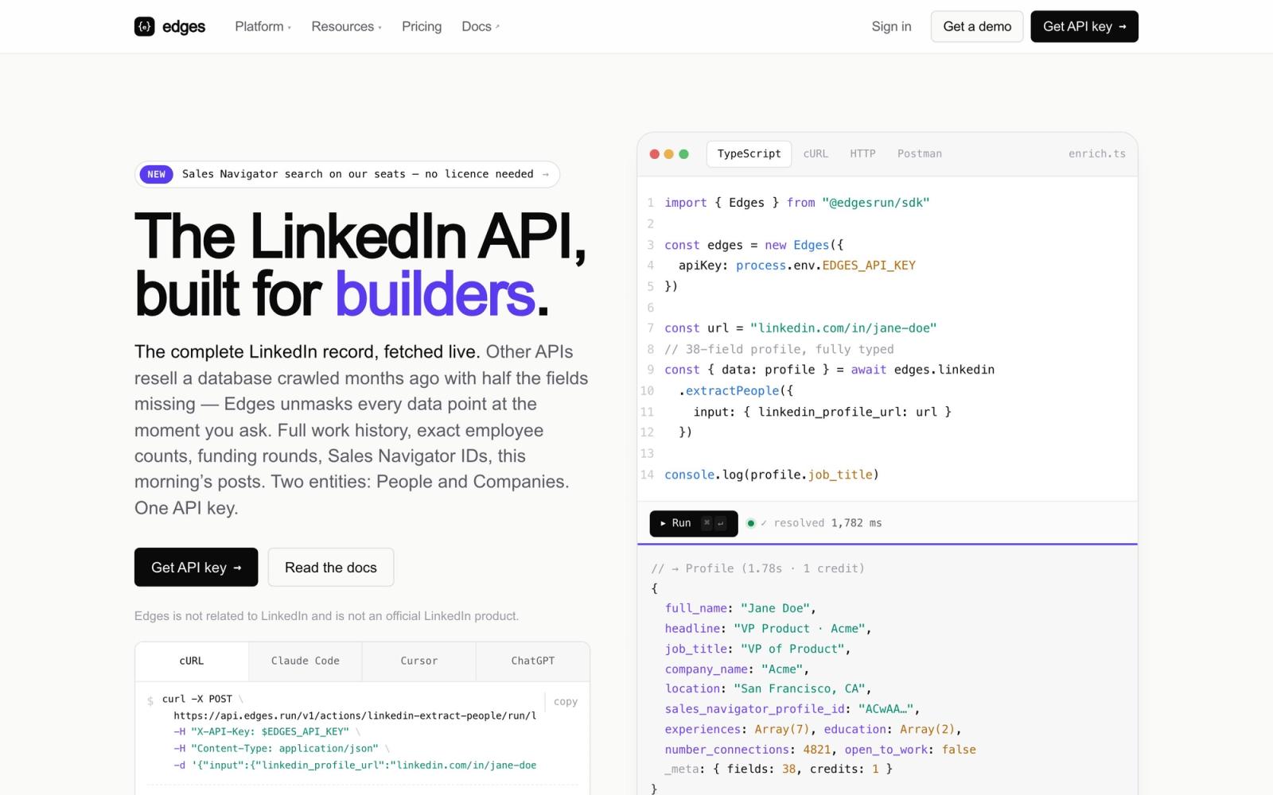Click the company_name "Acme" value
The image size is (1273, 795).
782,669
